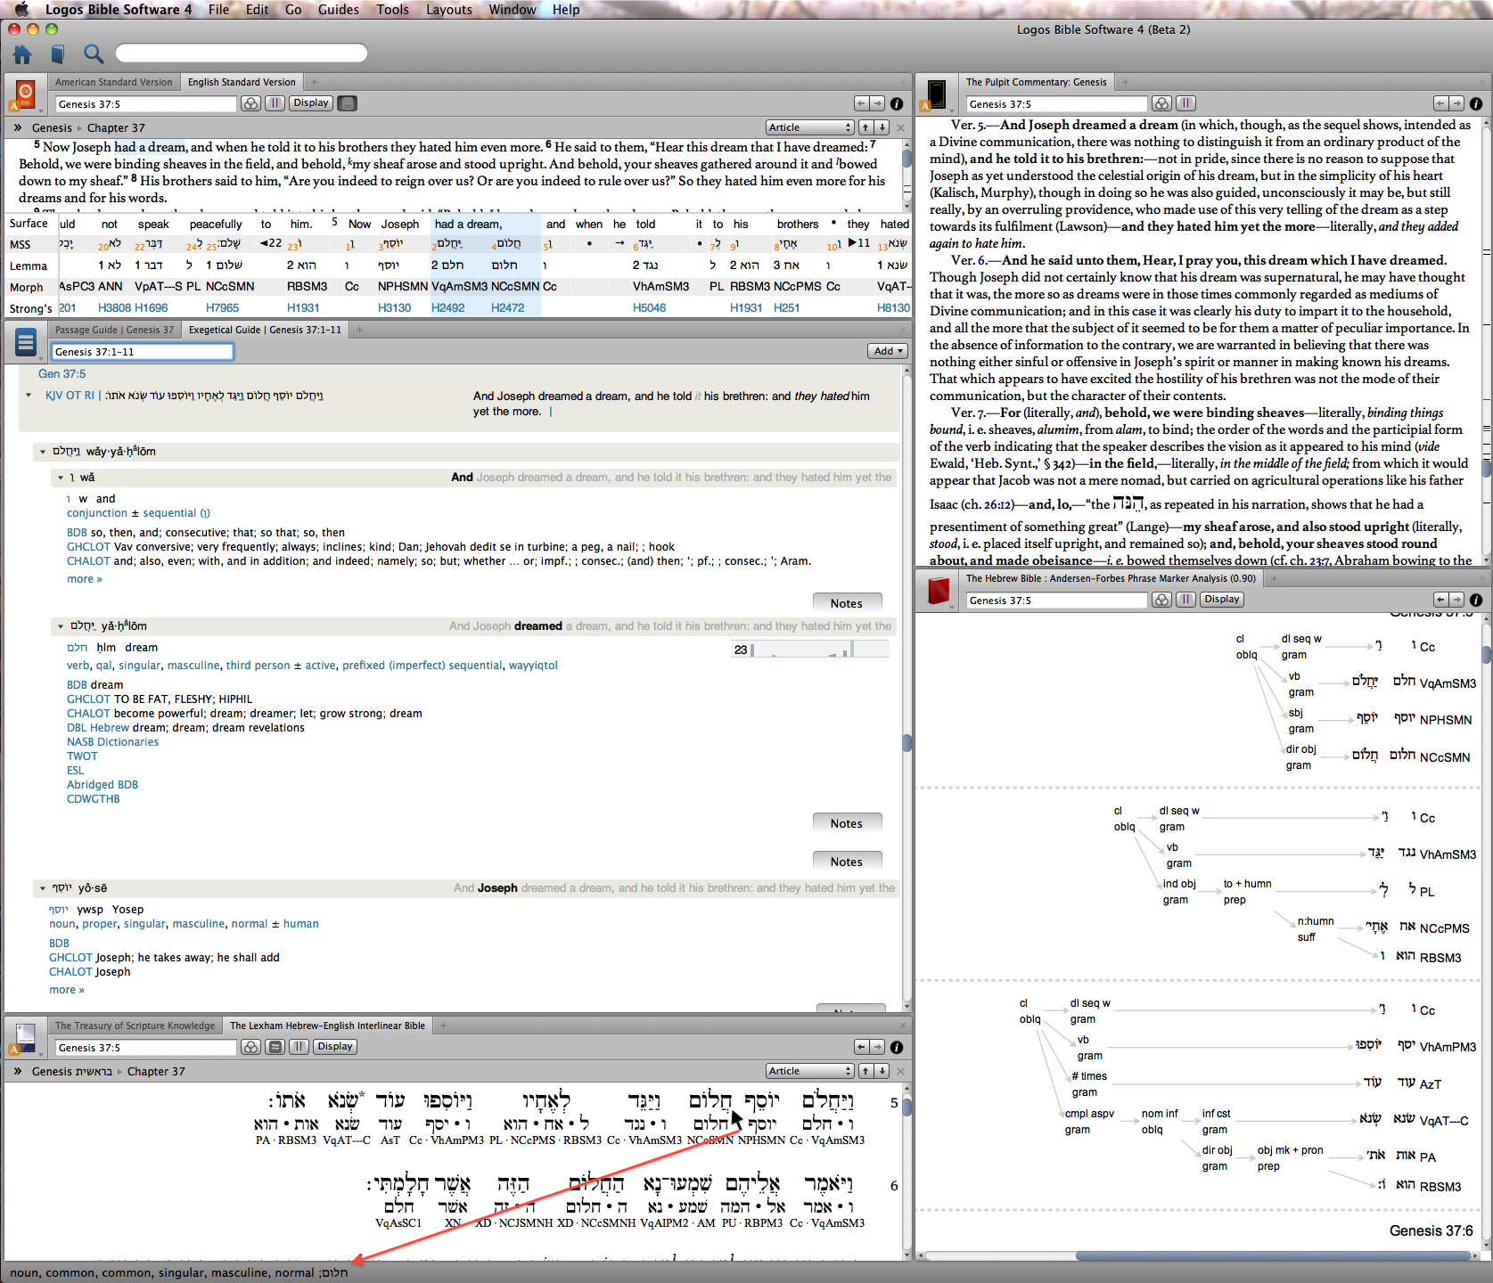Click the Gen 37:5 reference link
The width and height of the screenshot is (1493, 1283).
[62, 374]
